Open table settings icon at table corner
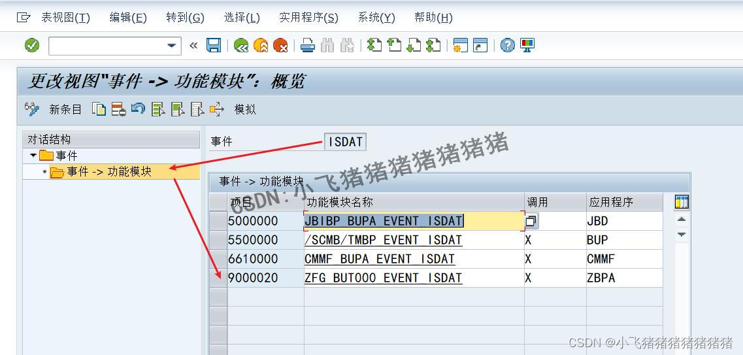Image resolution: width=743 pixels, height=355 pixels. 682,202
